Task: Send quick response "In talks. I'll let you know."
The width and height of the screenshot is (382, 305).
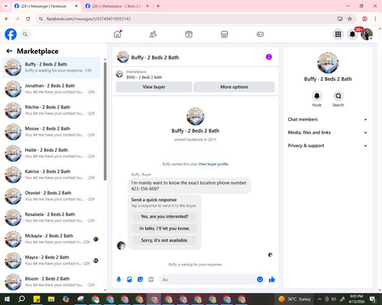Action: click(x=164, y=229)
